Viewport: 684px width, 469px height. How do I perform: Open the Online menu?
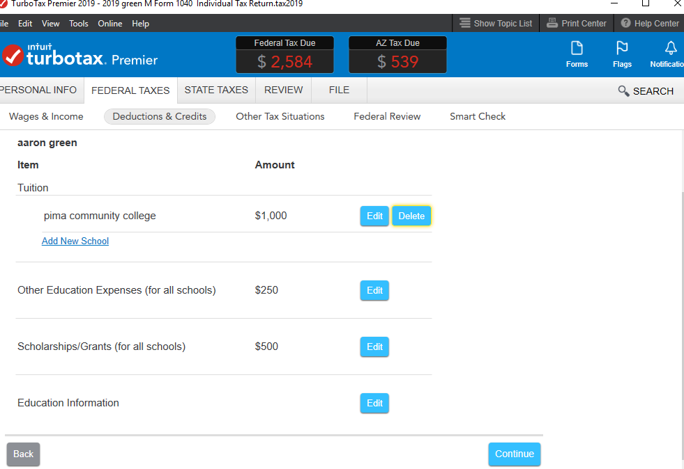tap(110, 24)
